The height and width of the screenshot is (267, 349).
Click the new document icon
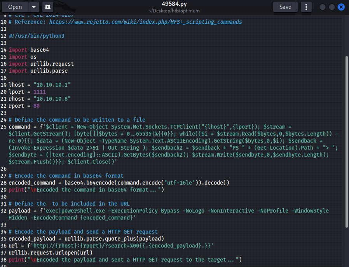48,7
